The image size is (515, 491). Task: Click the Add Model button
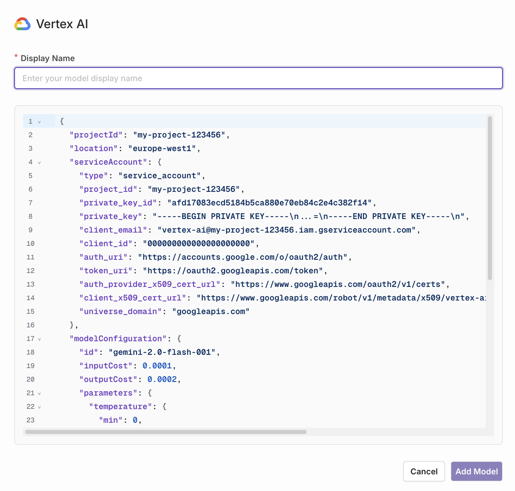(476, 471)
